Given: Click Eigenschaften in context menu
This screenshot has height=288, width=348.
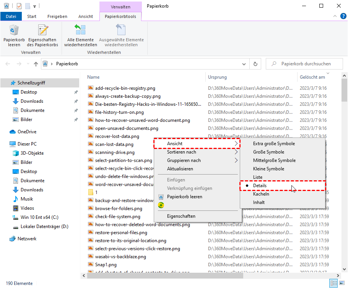Looking at the screenshot, I should (198, 216).
